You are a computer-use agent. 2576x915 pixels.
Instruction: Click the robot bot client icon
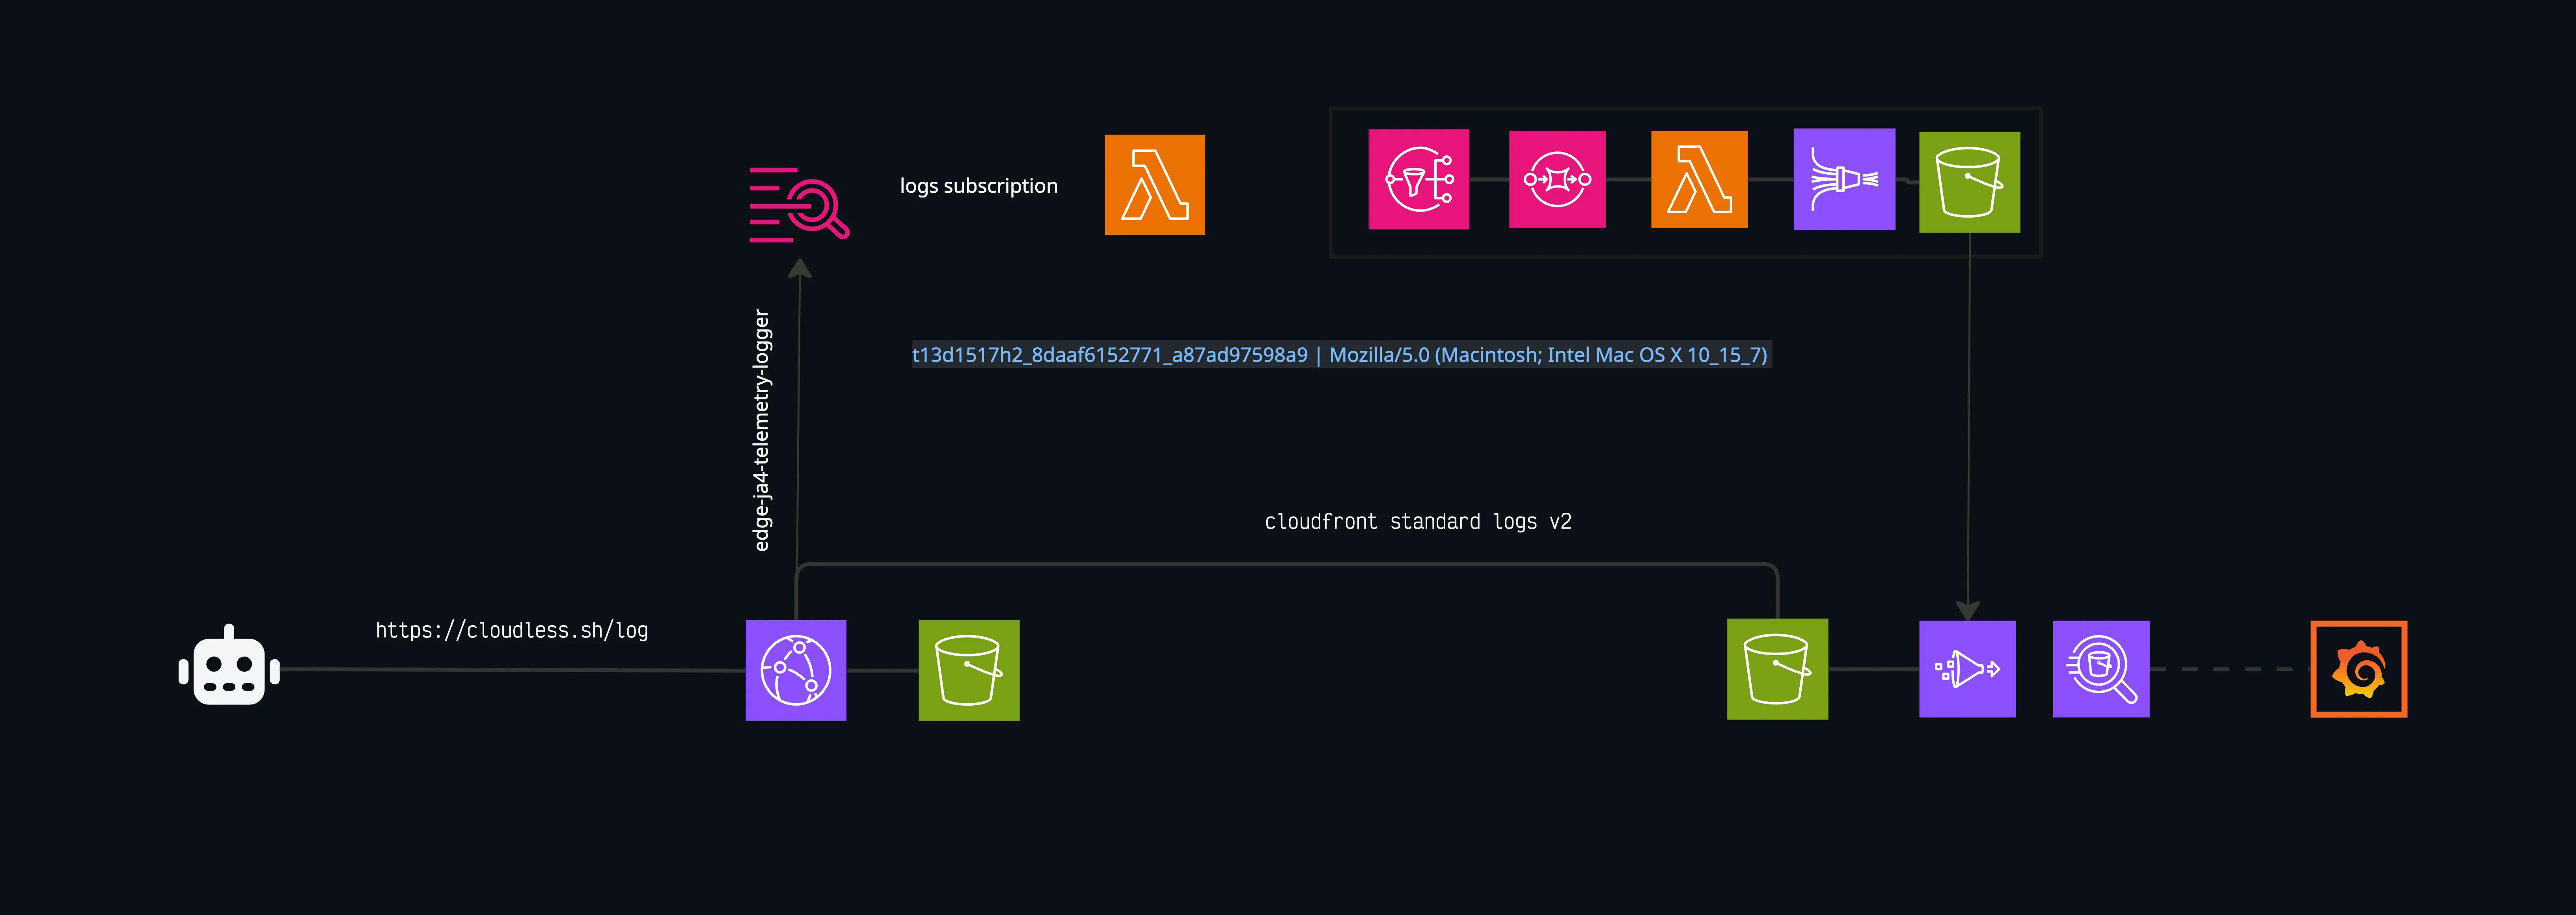[x=229, y=666]
